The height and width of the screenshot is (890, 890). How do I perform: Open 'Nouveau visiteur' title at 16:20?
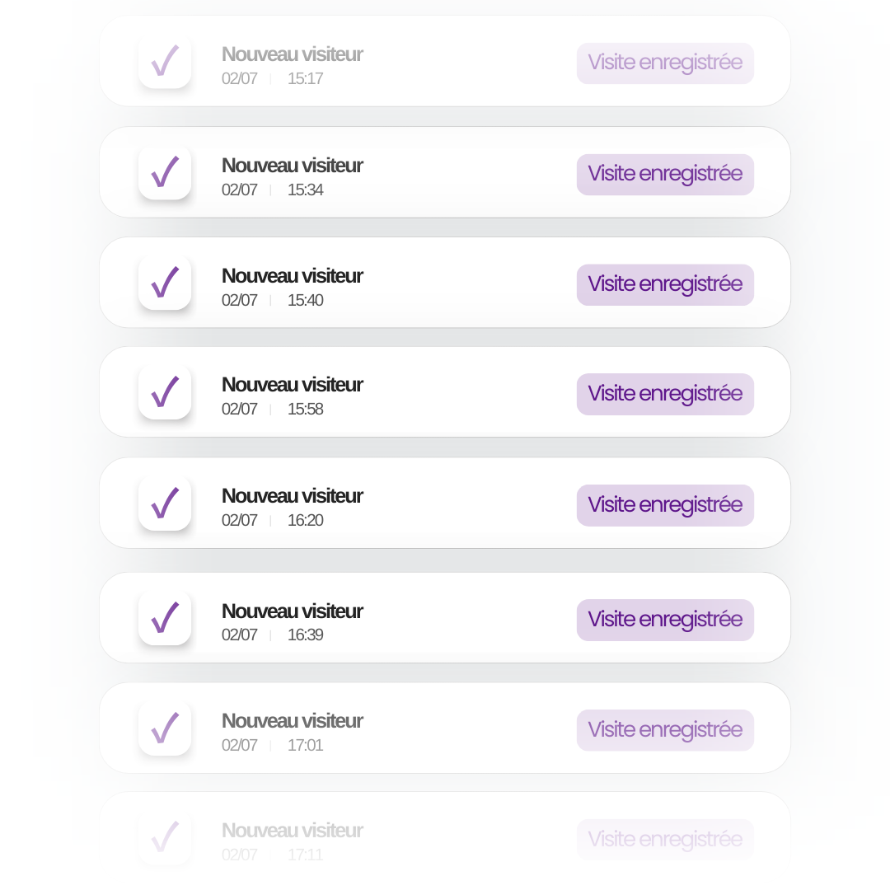coord(292,496)
